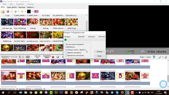Click the Windows Start button
Viewport: 169px width, 95px height.
click(3, 93)
